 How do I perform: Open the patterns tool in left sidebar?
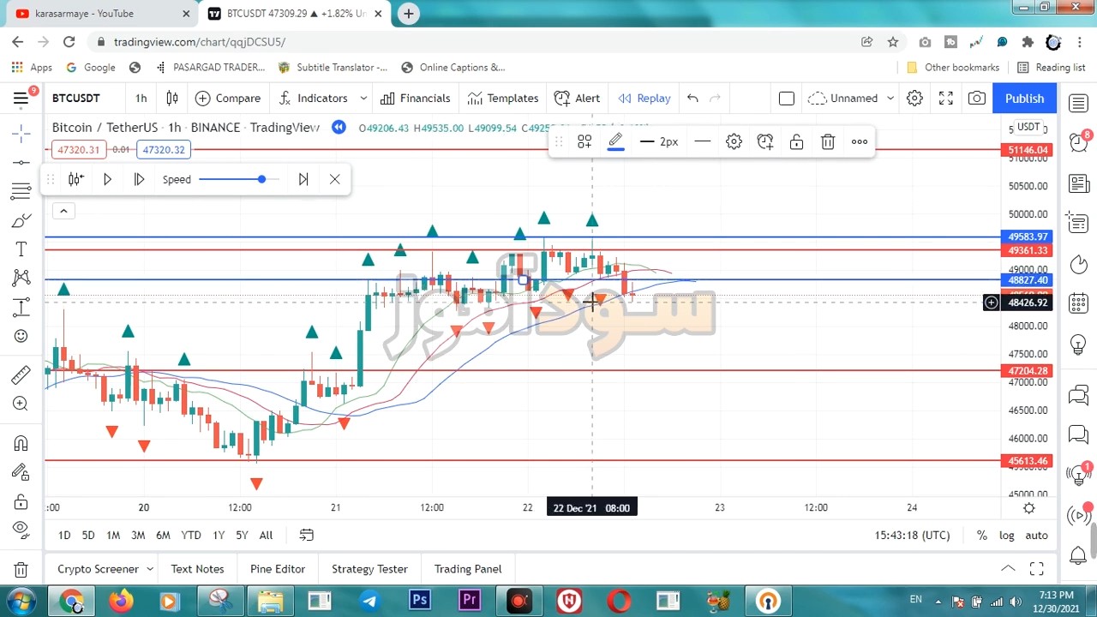pos(21,278)
